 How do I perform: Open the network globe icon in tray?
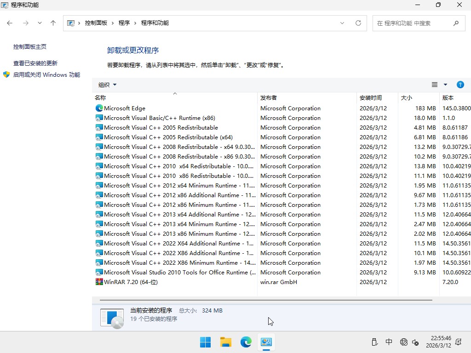tap(404, 342)
